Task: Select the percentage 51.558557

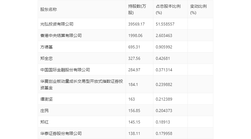Action: [165, 24]
